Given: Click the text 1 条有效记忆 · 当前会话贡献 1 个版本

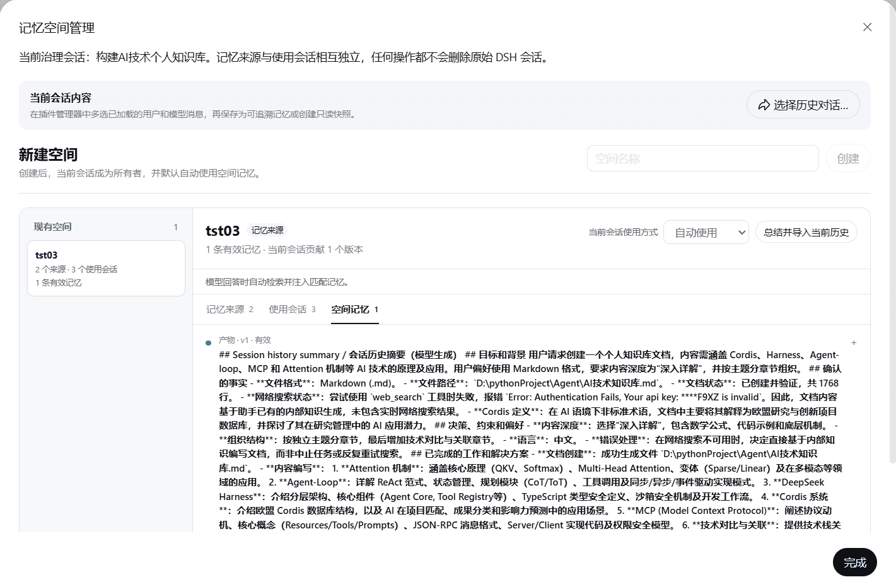Looking at the screenshot, I should (x=284, y=250).
